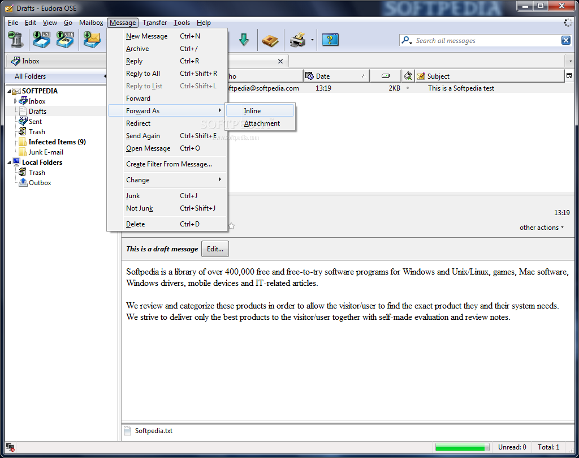Screen dimensions: 579x458
Task: Open the print options dropdown arrow
Action: click(x=312, y=40)
